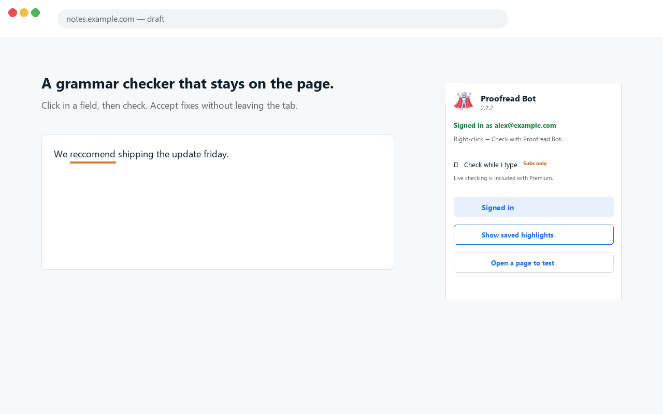Click the "Signed in as alex@example.com" status
This screenshot has height=414, width=663.
[505, 125]
